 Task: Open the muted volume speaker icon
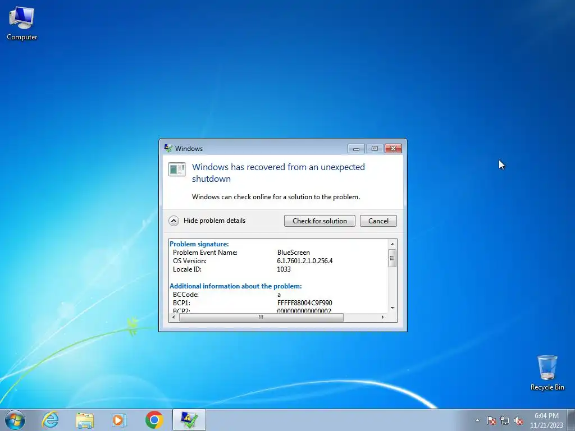tap(518, 420)
